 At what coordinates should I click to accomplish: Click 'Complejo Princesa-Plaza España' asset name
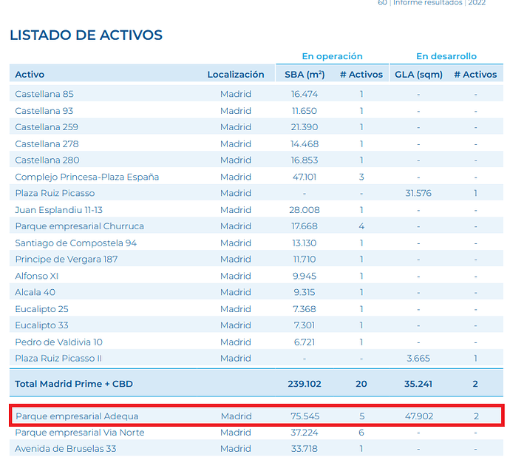(x=86, y=177)
